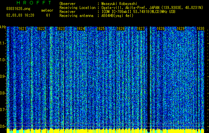Click the observer name Masayuki Kobayashi
209x133 pixels.
[119, 4]
